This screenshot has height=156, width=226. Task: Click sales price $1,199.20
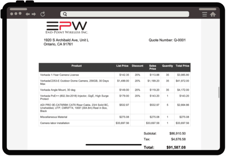click(x=153, y=81)
